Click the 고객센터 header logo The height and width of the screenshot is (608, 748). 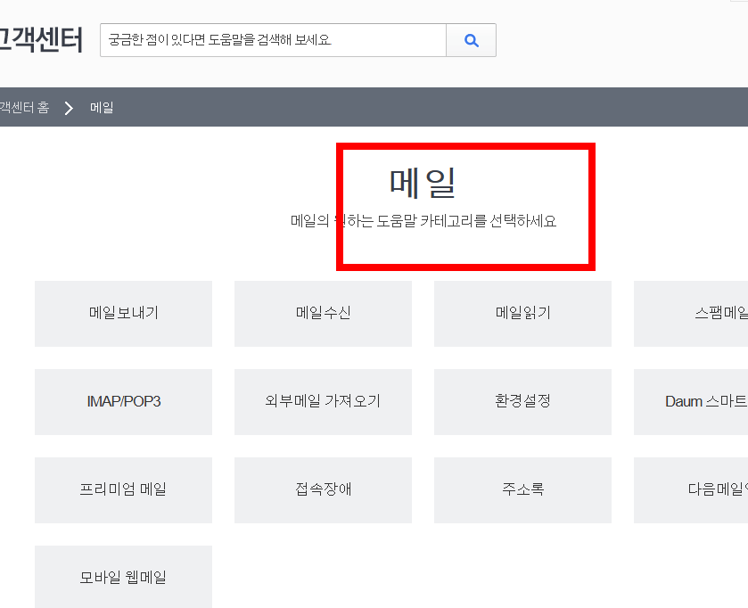click(40, 39)
